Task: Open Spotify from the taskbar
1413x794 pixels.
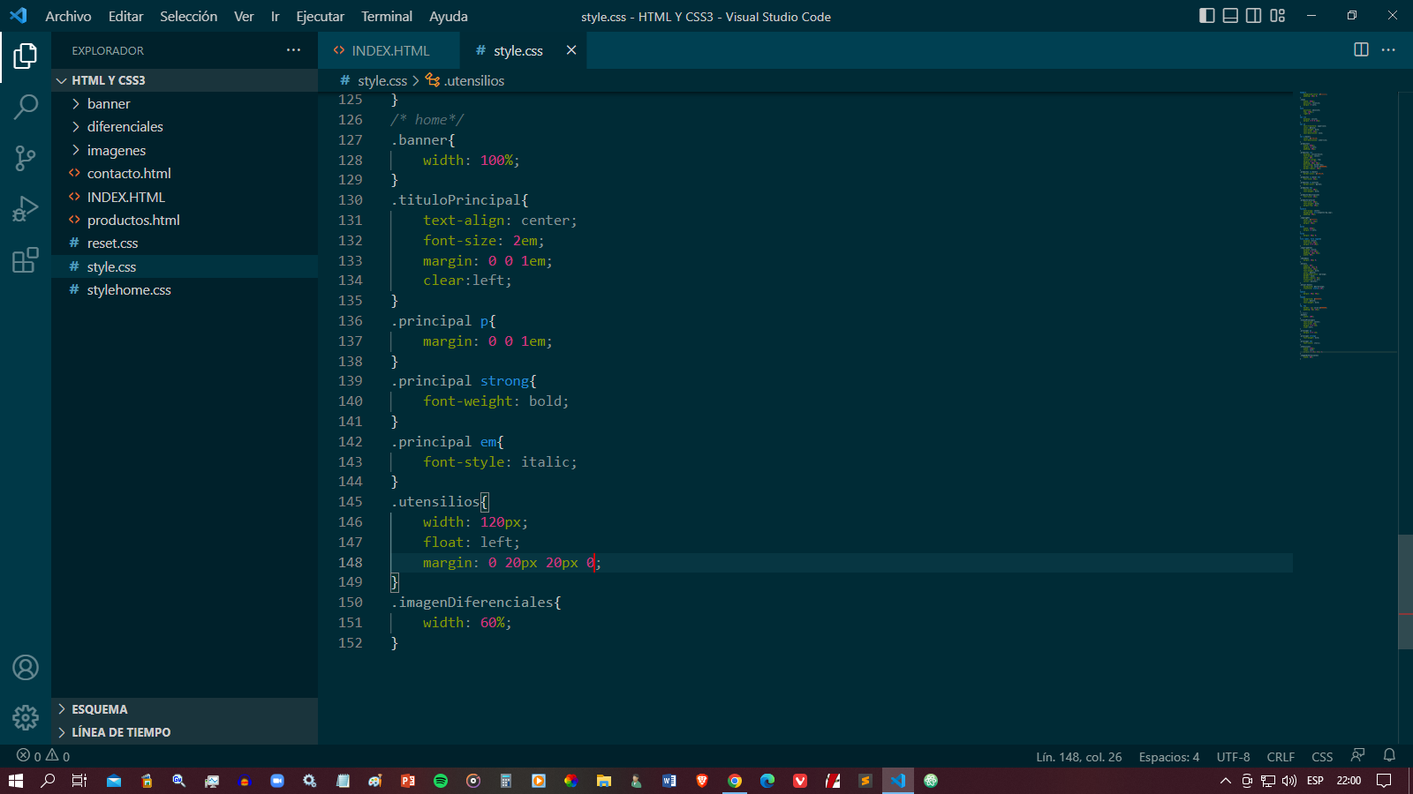Action: click(441, 781)
